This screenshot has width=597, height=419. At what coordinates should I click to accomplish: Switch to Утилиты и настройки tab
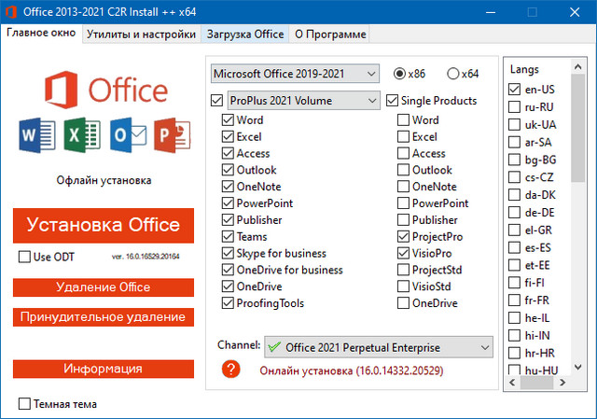pyautogui.click(x=141, y=35)
